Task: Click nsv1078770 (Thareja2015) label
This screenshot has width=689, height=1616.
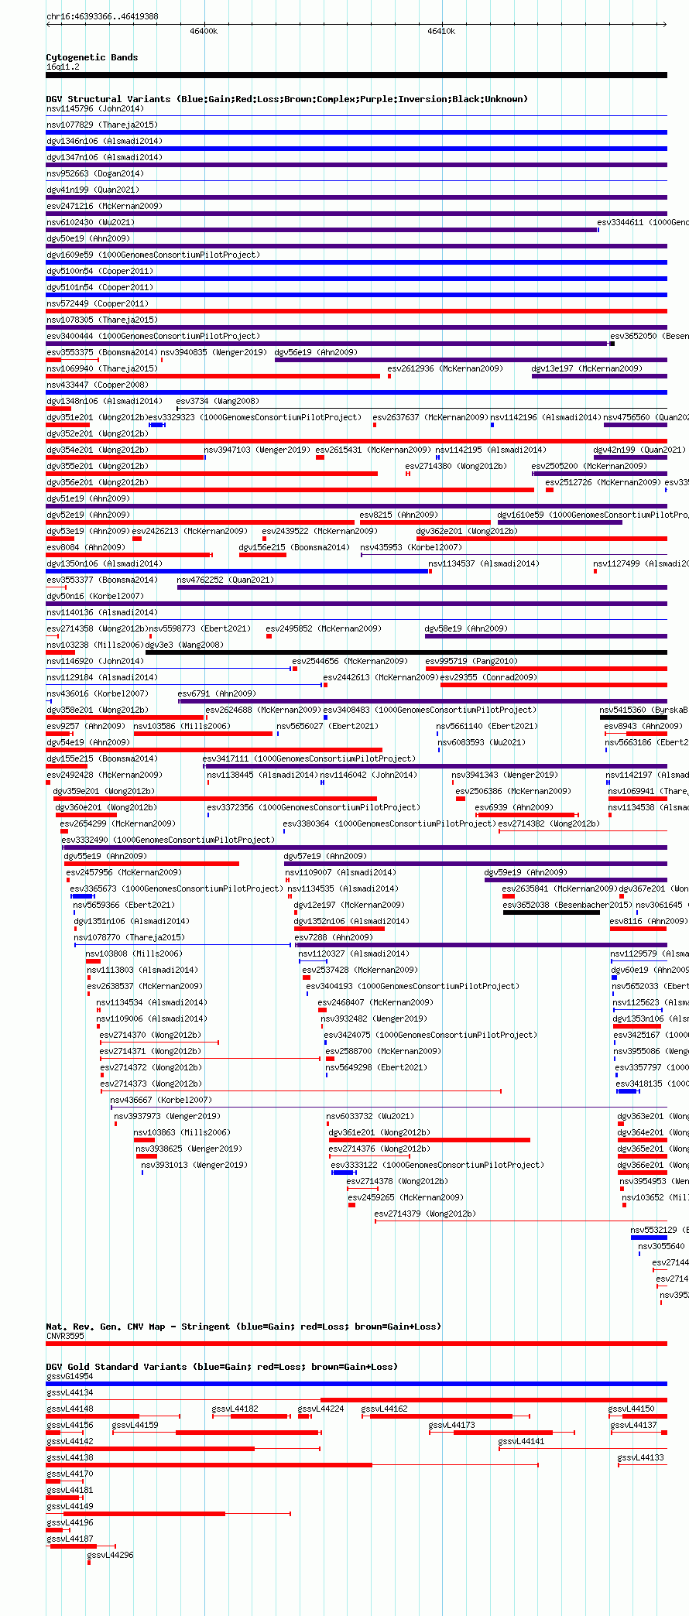Action: point(130,937)
